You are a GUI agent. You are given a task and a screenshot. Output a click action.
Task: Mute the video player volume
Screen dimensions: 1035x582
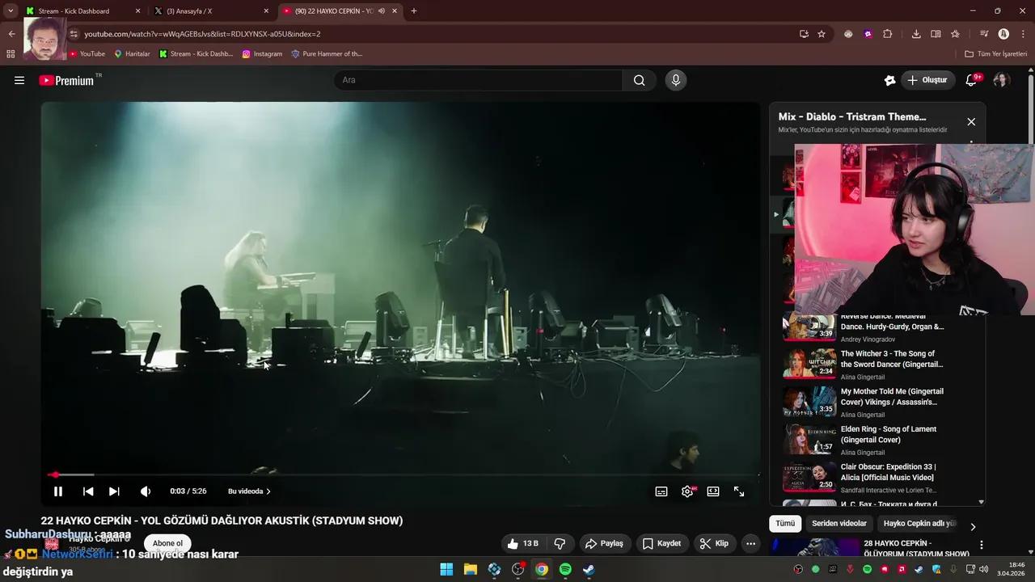click(146, 491)
